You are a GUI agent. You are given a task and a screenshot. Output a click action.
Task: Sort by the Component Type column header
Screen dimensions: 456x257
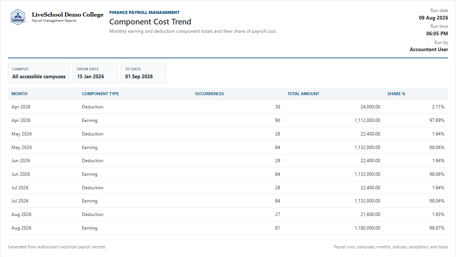[x=100, y=94]
